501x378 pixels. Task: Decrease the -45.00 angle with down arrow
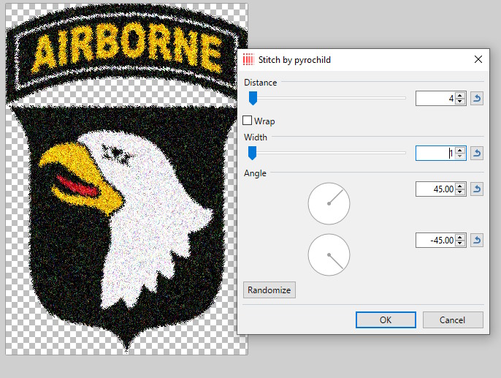point(460,243)
